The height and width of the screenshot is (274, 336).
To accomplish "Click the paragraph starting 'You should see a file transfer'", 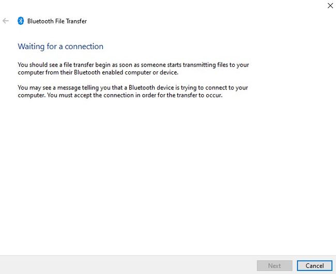I will coord(133,69).
